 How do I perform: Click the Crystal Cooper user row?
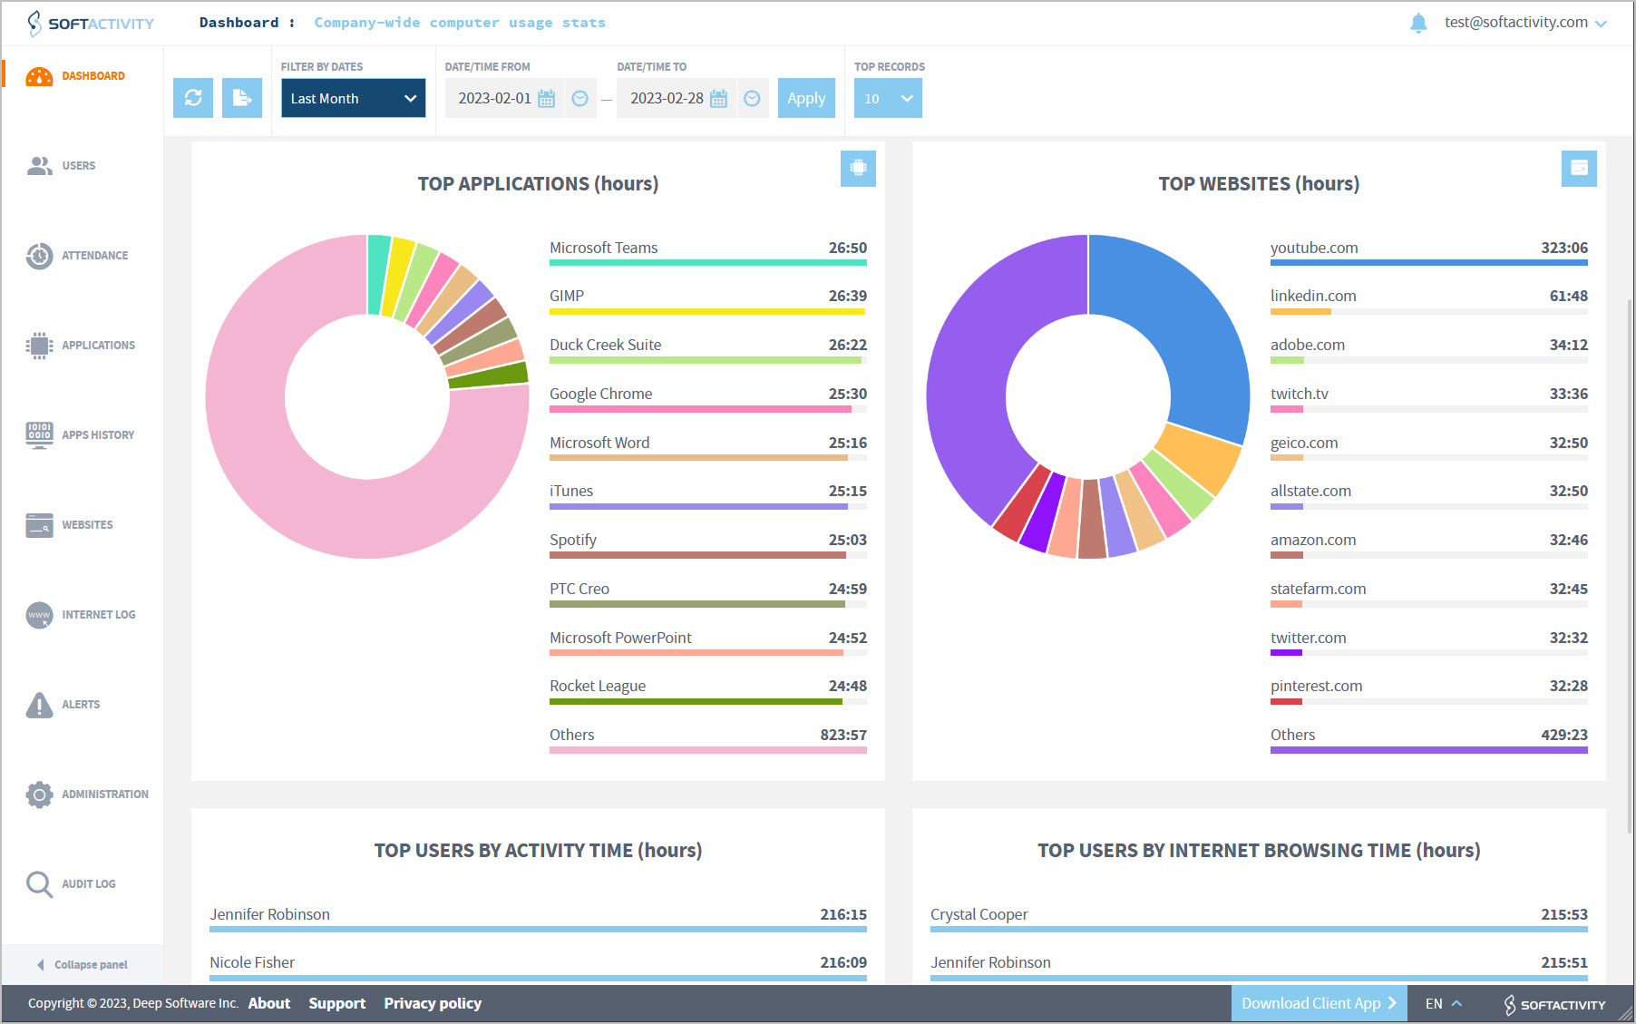[x=1259, y=920]
